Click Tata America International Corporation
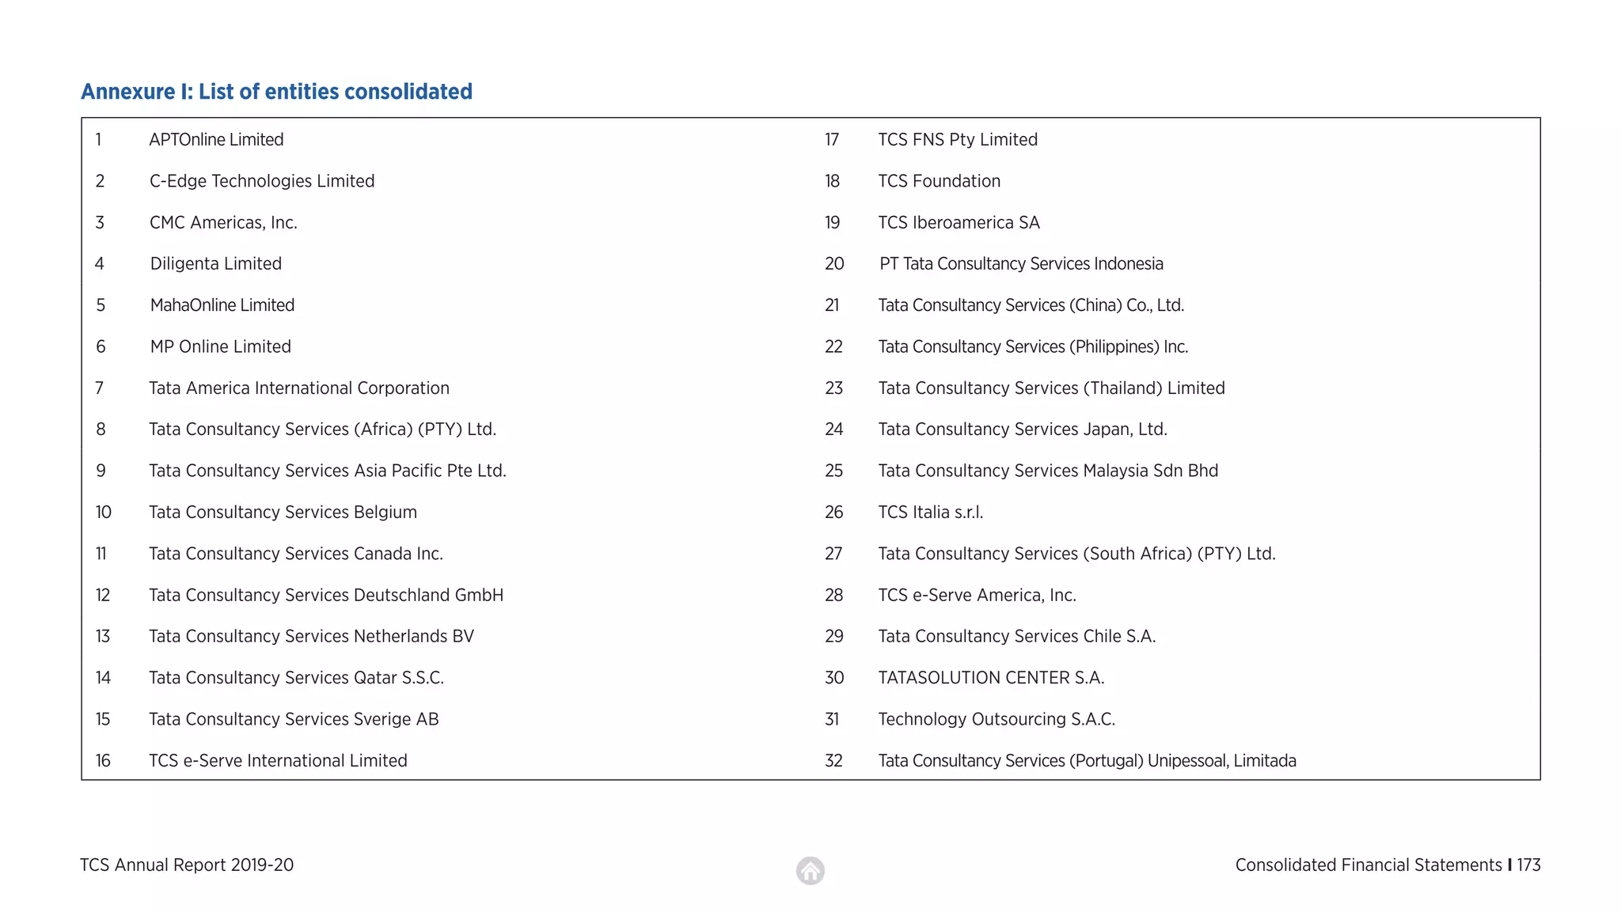This screenshot has width=1621, height=912. click(x=299, y=388)
